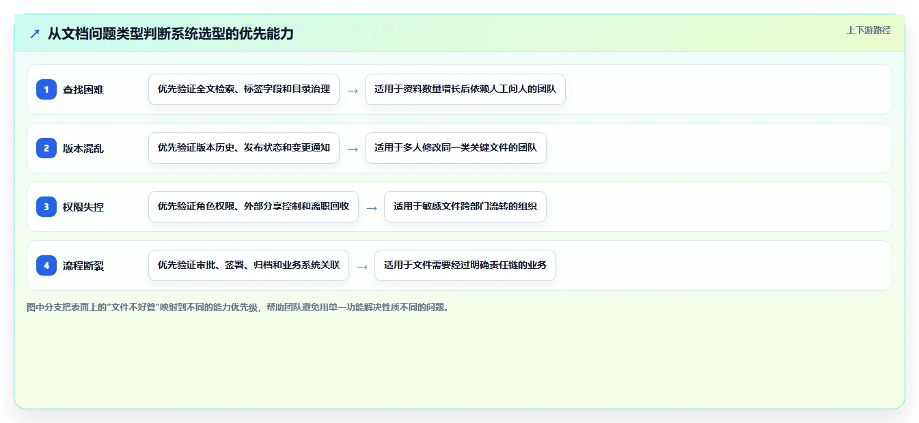The height and width of the screenshot is (423, 919).
Task: Click the box 优先验证版本历史、发布状态和变更通知
Action: pyautogui.click(x=244, y=148)
